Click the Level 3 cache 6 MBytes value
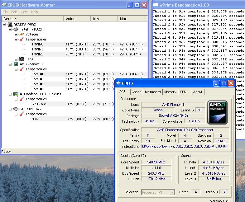Screen dimensions: 245x202 (214, 179)
